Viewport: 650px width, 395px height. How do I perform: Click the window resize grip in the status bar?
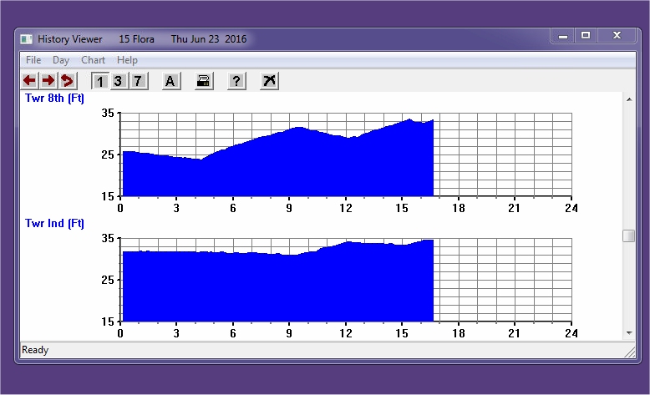pyautogui.click(x=630, y=352)
